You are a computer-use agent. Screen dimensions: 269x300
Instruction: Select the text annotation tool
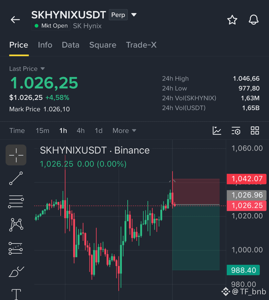(x=16, y=294)
